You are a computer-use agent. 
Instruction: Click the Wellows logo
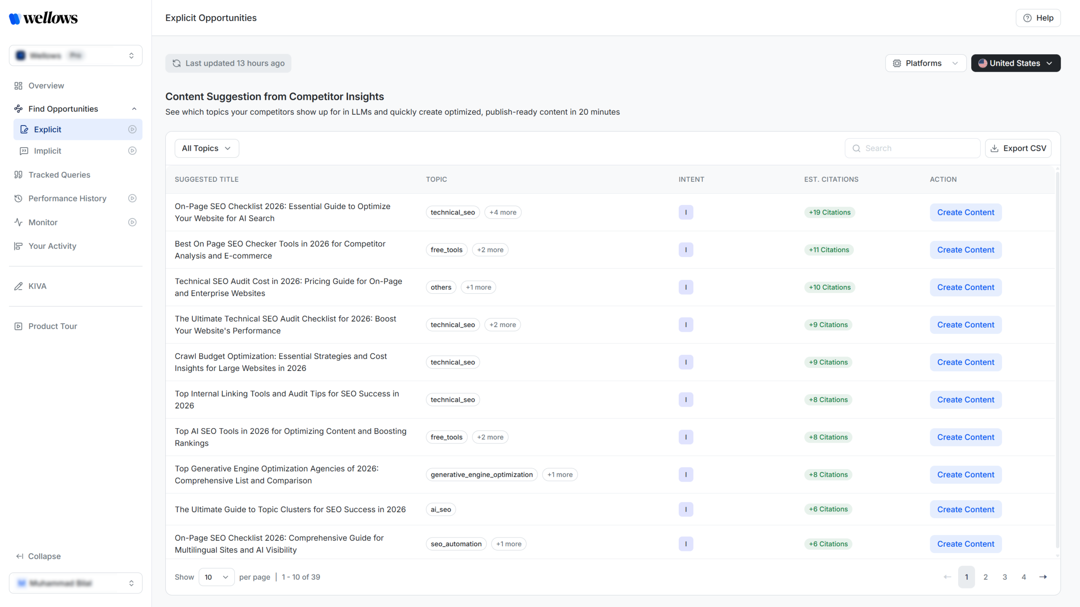(43, 18)
